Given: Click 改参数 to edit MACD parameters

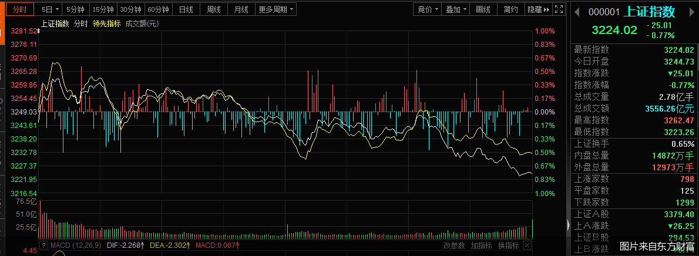Looking at the screenshot, I should click(x=454, y=245).
